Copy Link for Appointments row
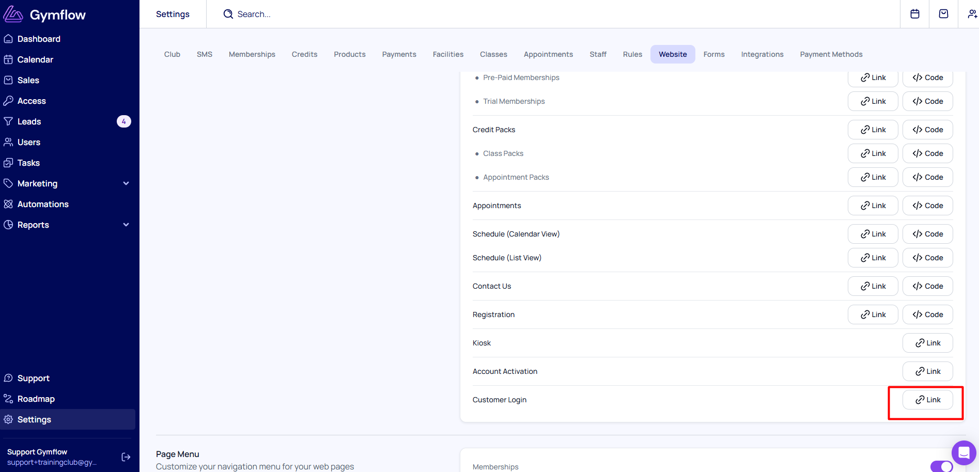Viewport: 979px width, 472px height. pyautogui.click(x=873, y=206)
